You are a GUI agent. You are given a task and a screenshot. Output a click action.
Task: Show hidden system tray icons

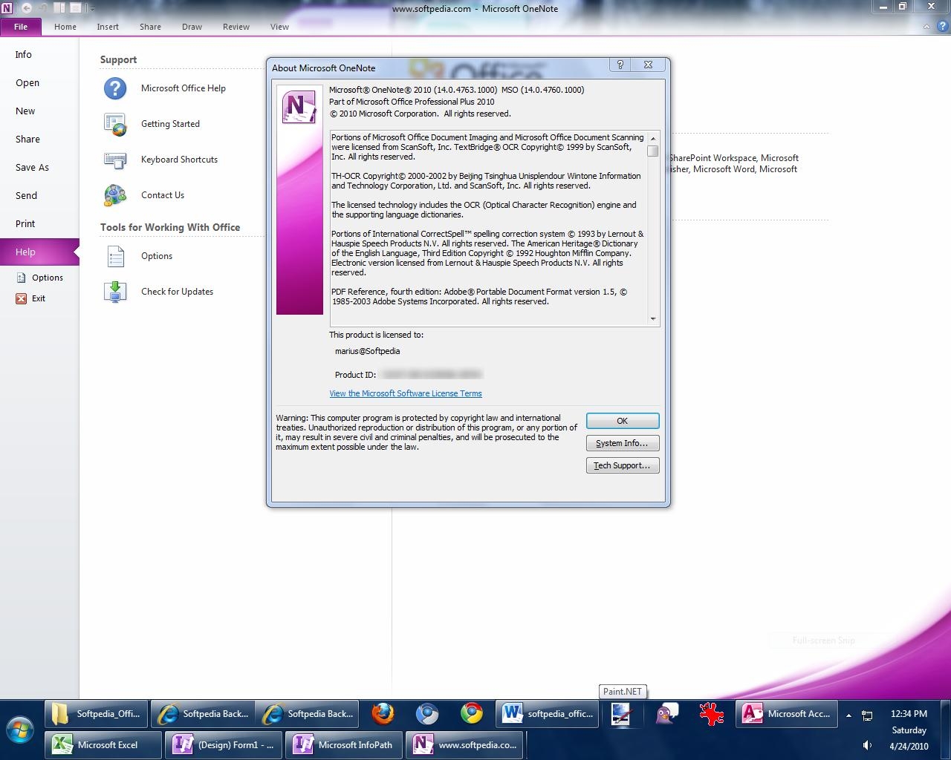(848, 715)
